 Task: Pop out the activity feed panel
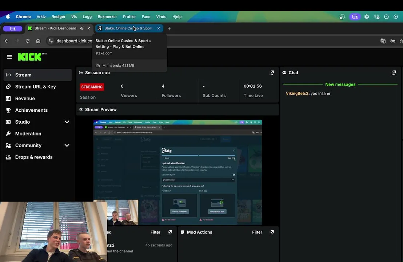[170, 232]
